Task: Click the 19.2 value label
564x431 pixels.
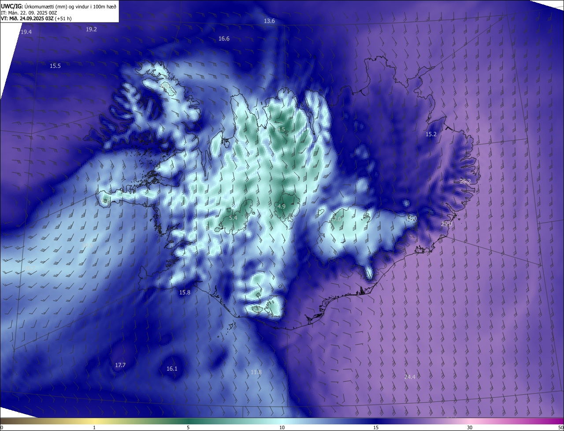Action: coord(91,29)
